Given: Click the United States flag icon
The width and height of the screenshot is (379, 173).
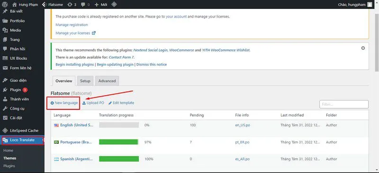Looking at the screenshot, I should point(56,125).
